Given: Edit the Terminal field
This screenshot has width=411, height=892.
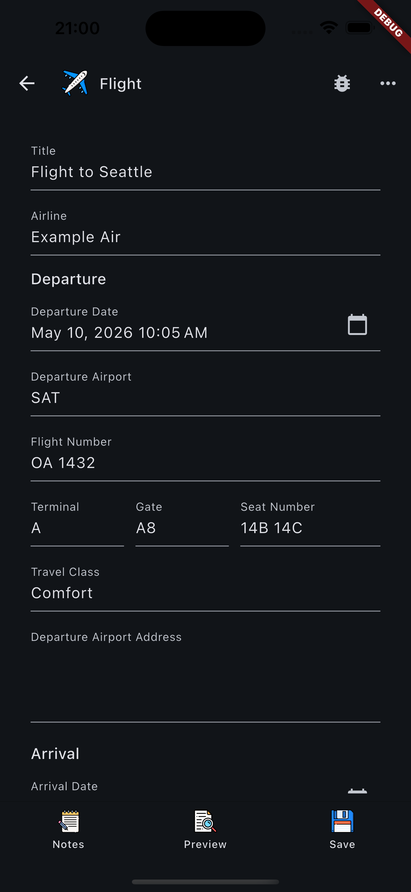Looking at the screenshot, I should point(77,522).
